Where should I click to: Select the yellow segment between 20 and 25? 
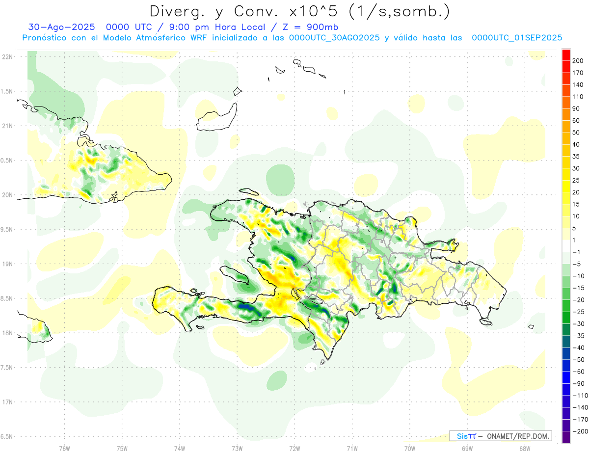coord(566,186)
